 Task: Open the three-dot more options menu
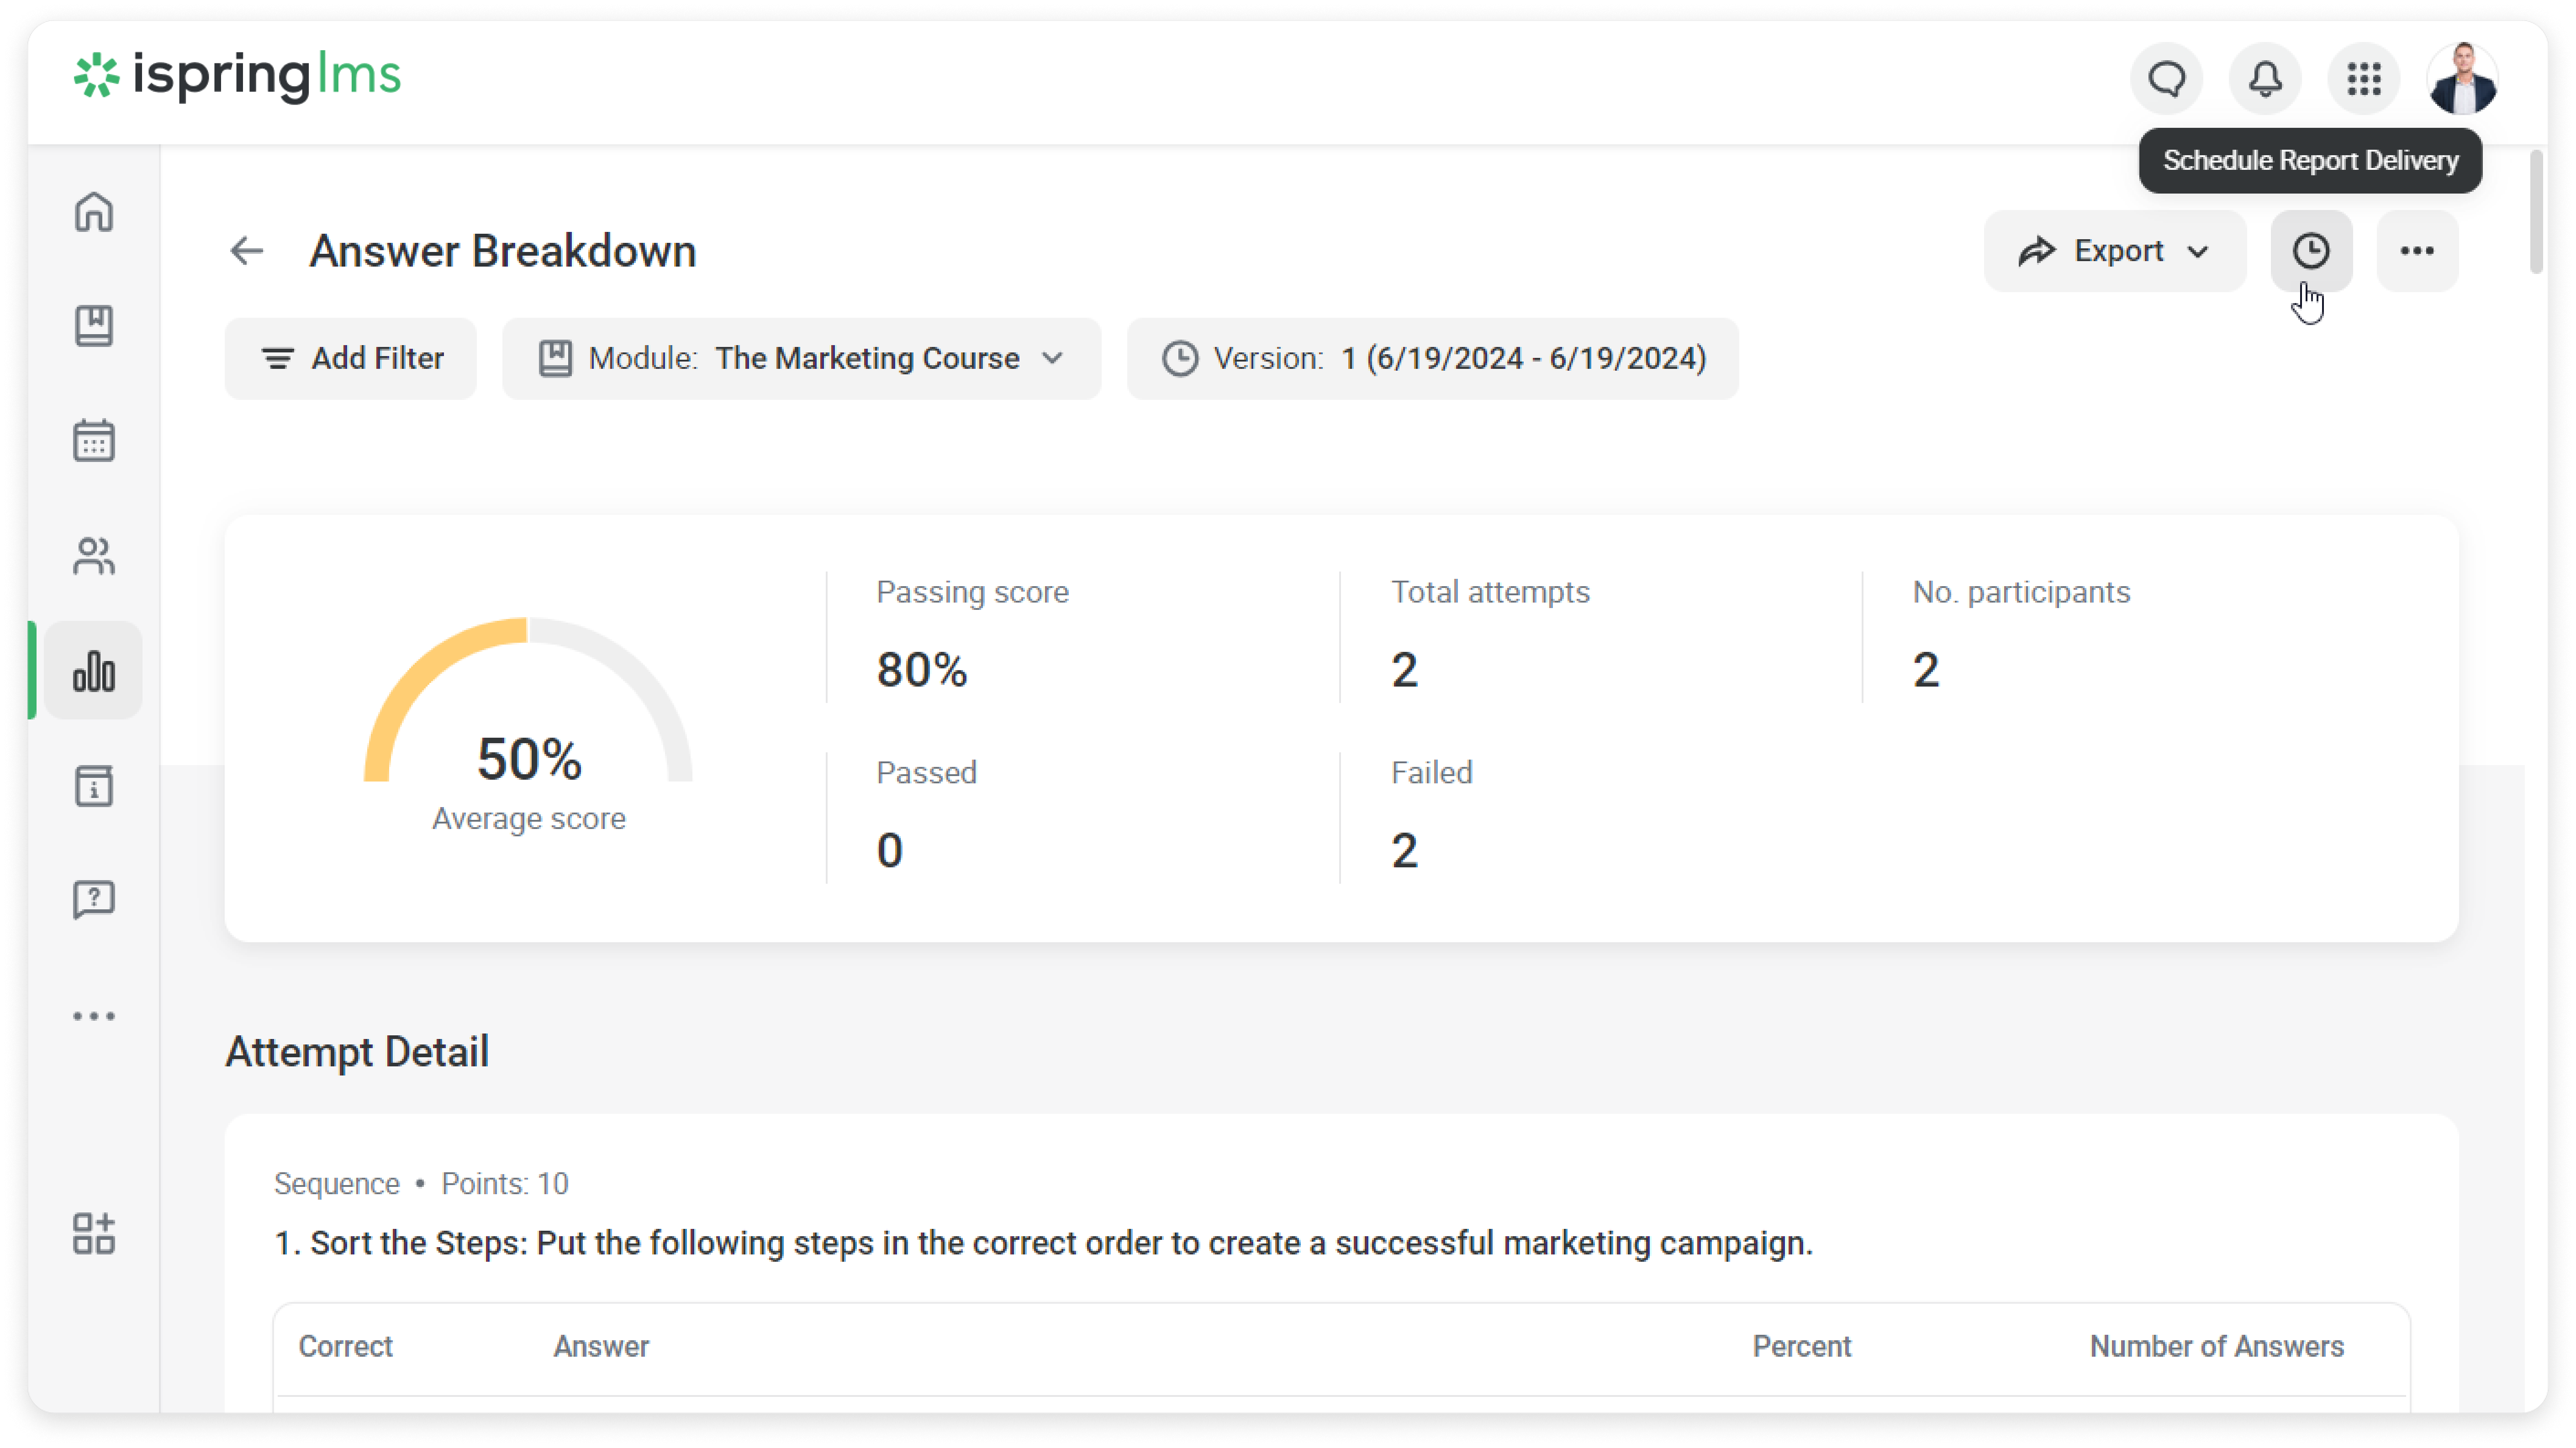(x=2417, y=251)
